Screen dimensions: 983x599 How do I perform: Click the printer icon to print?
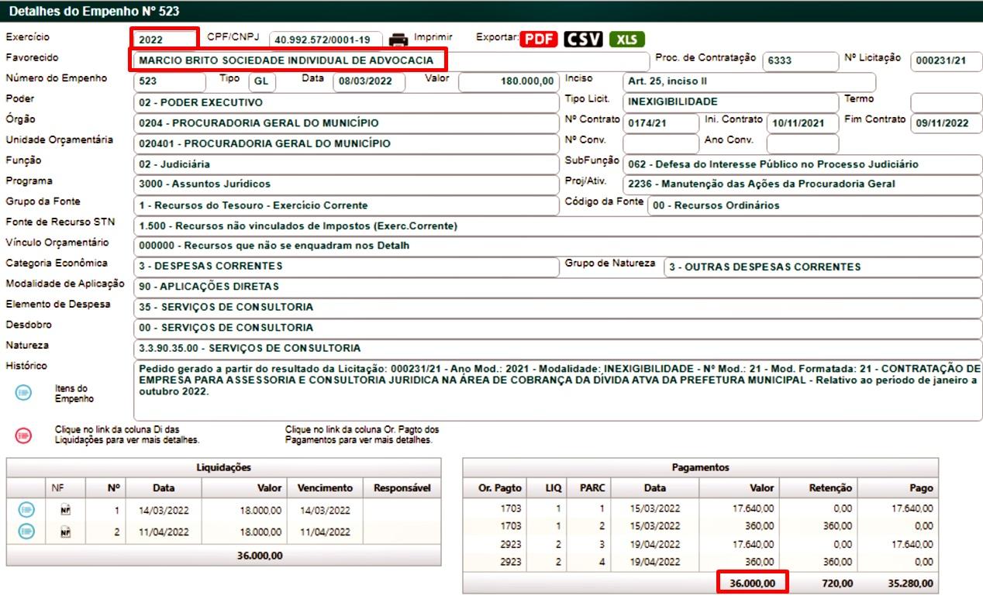tap(398, 40)
